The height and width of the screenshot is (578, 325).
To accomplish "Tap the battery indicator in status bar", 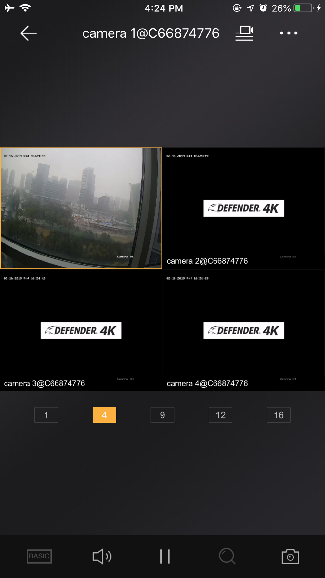I will click(304, 8).
